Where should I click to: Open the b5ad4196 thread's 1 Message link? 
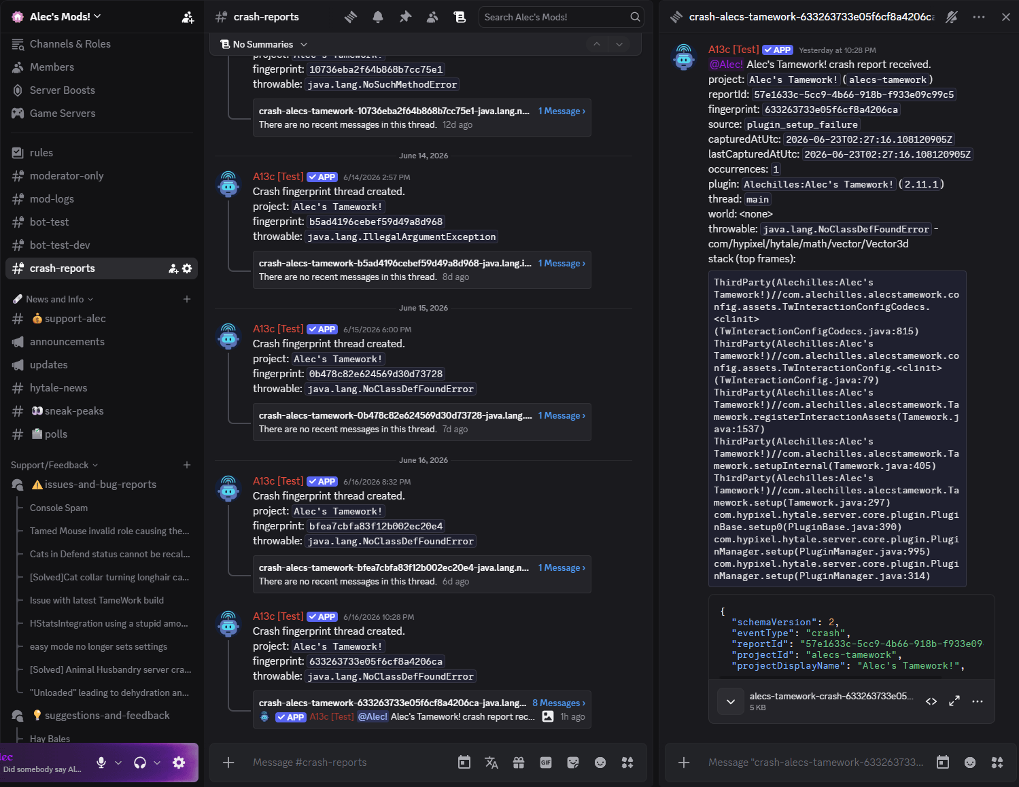pyautogui.click(x=562, y=263)
